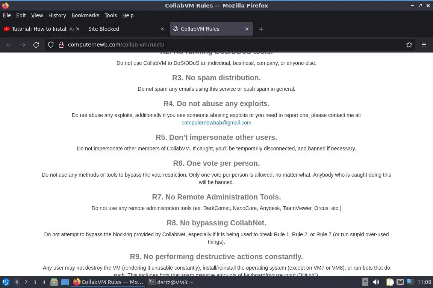Switch to workspace 4
Image resolution: width=433 pixels, height=288 pixels.
pyautogui.click(x=44, y=282)
